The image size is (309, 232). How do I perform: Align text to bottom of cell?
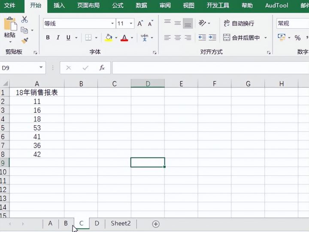(188, 24)
